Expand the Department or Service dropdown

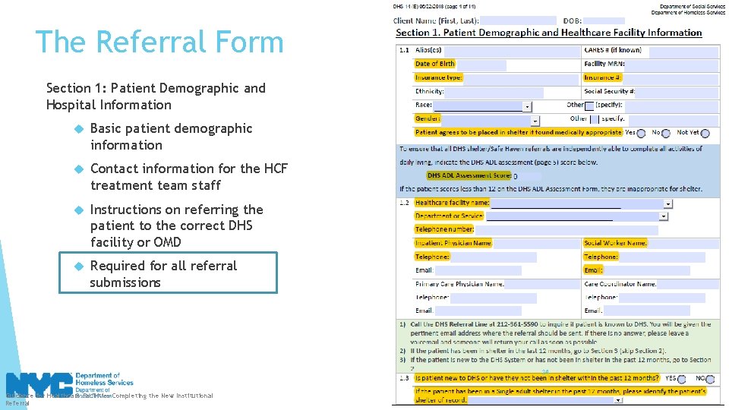(664, 216)
